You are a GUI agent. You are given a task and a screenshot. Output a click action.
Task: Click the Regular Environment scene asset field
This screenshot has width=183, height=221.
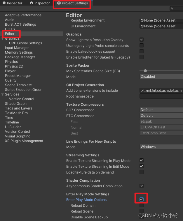161,20
